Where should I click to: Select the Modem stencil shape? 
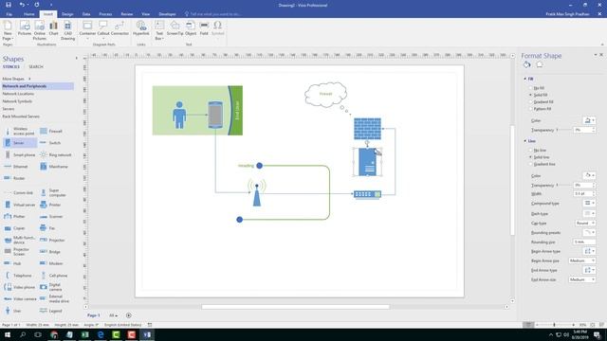point(51,263)
